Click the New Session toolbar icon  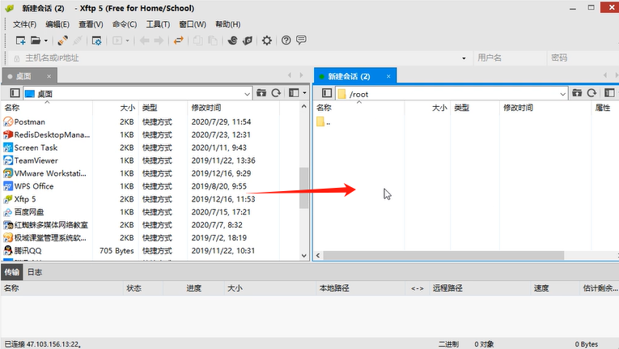20,40
